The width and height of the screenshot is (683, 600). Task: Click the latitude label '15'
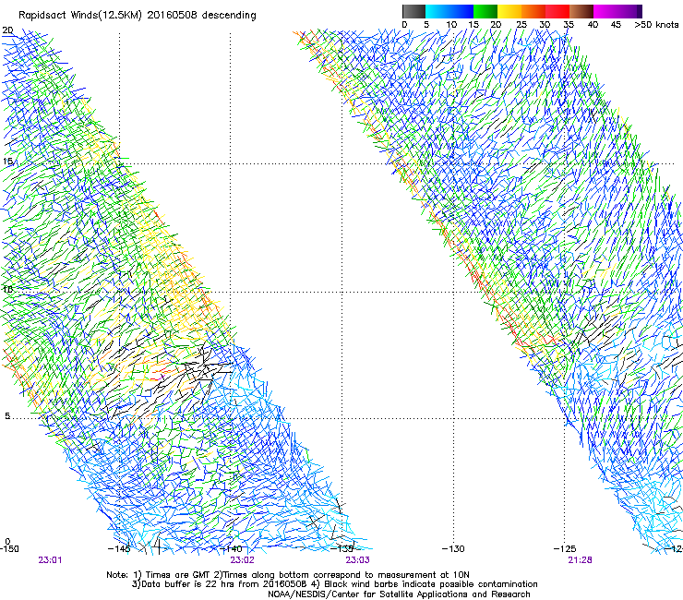[7, 162]
